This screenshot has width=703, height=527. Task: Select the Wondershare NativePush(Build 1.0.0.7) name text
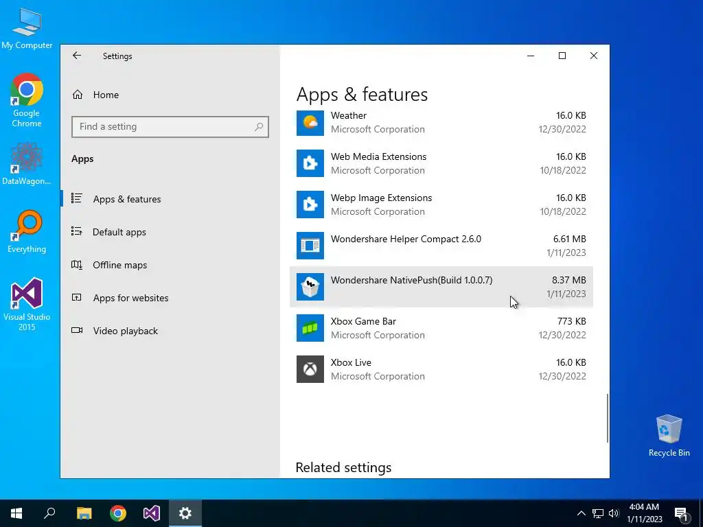pos(412,280)
